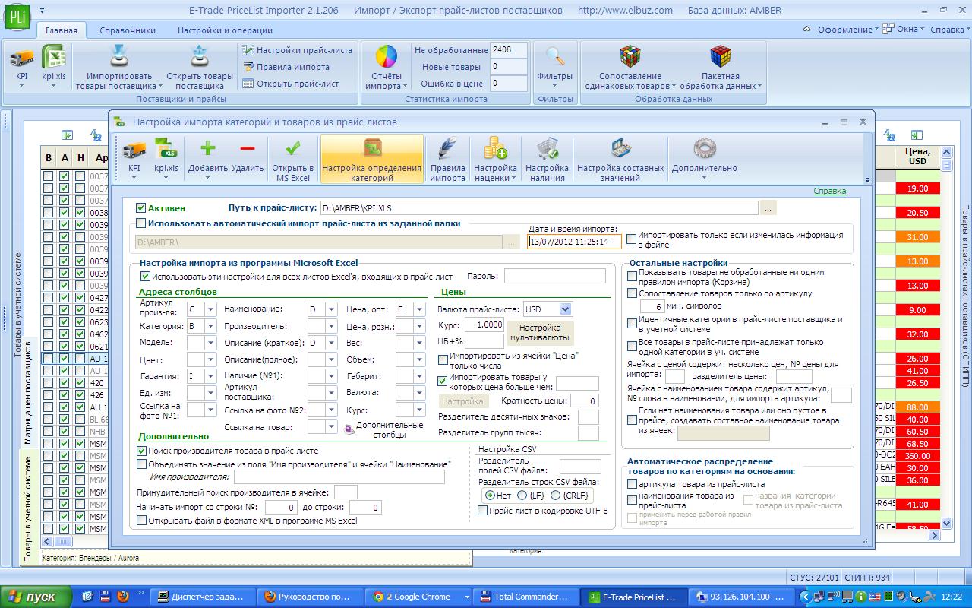This screenshot has height=608, width=972.
Task: Switch to the Главная ribbon tab
Action: pos(62,30)
